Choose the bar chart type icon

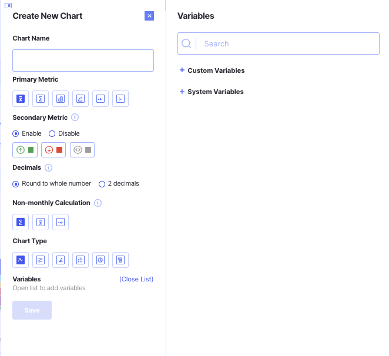point(81,260)
